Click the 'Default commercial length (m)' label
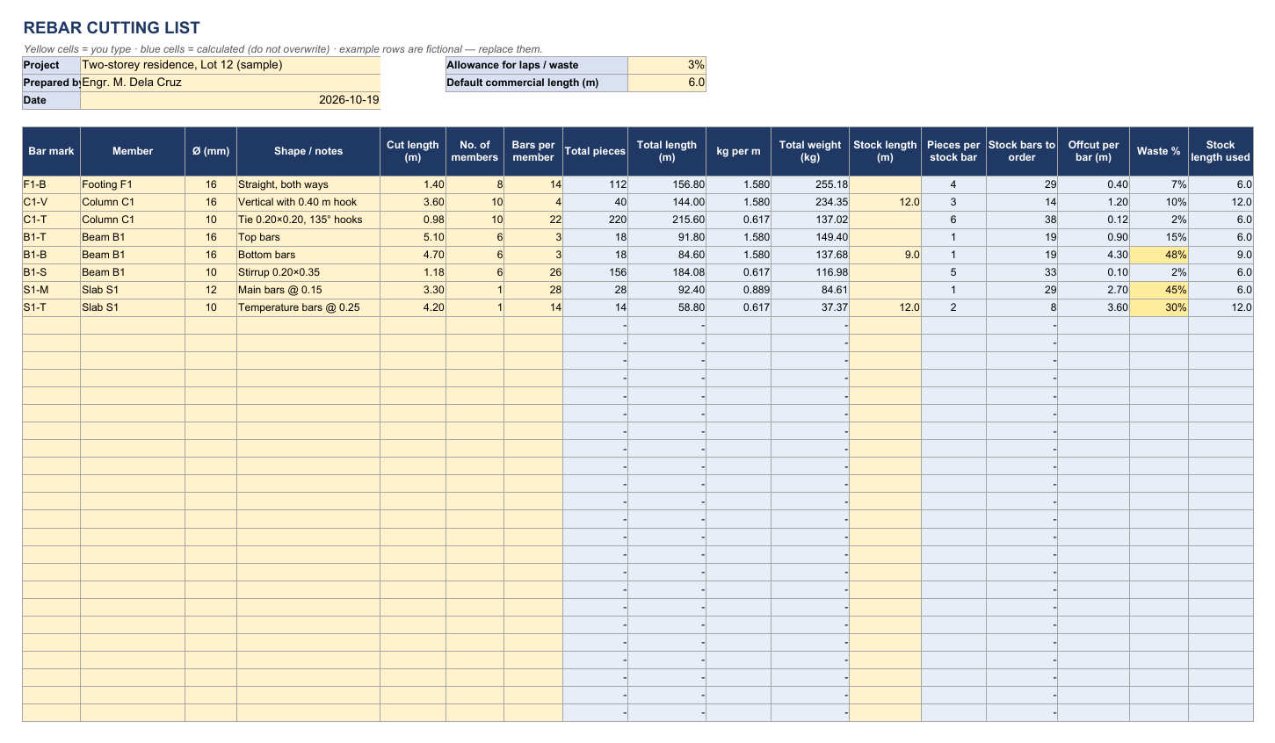 pos(537,83)
